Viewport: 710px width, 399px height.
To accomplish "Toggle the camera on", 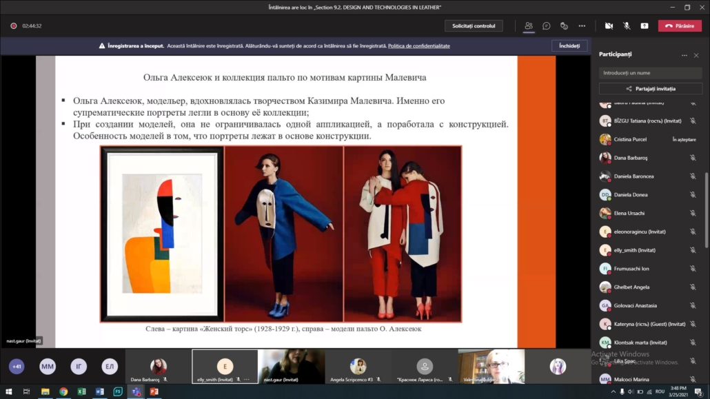I will click(x=609, y=25).
